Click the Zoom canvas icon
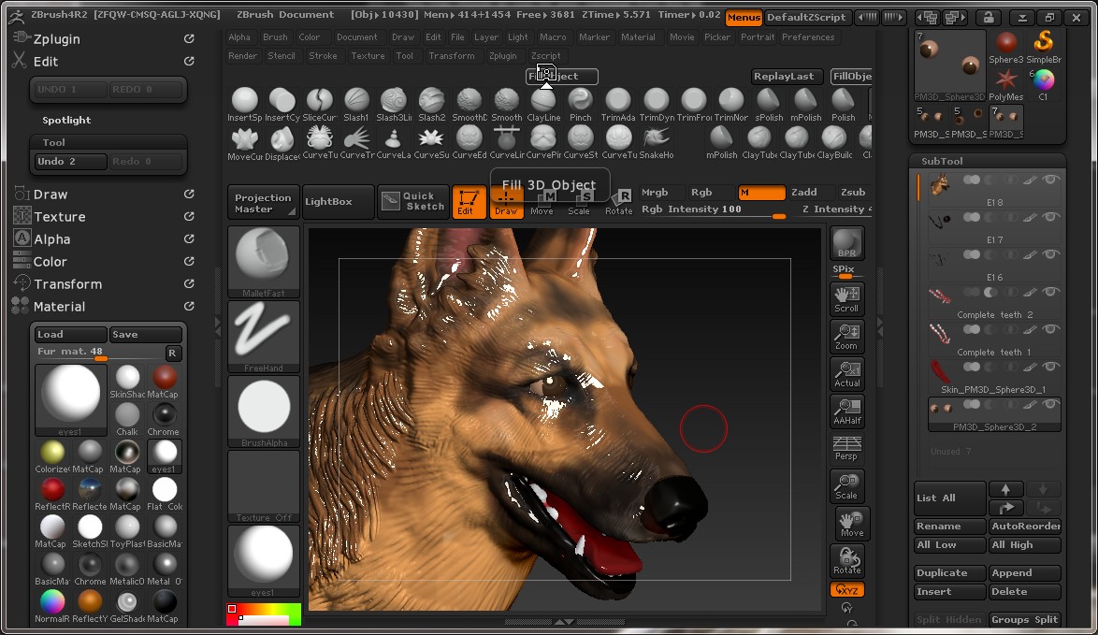This screenshot has height=635, width=1098. (846, 336)
